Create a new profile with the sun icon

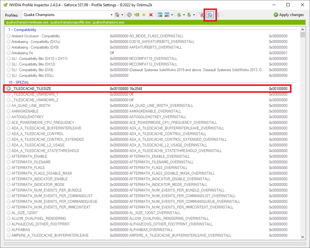144,15
